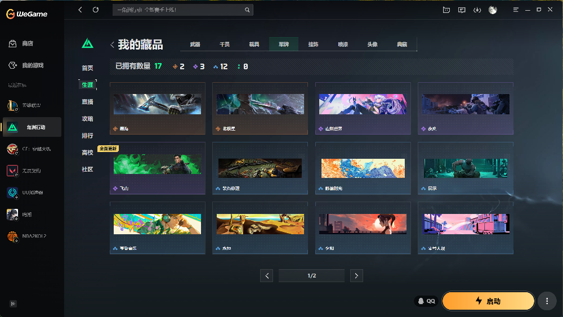Open the messages chat icon in title bar

pos(462,10)
